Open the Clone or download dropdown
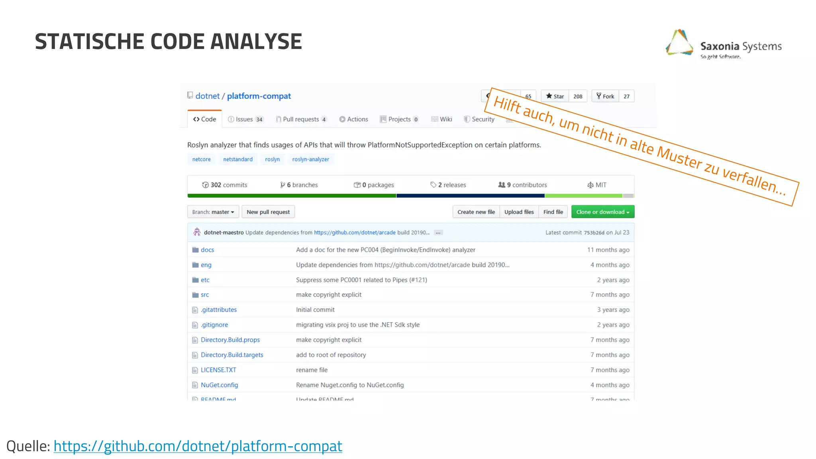The width and height of the screenshot is (816, 459). click(603, 212)
